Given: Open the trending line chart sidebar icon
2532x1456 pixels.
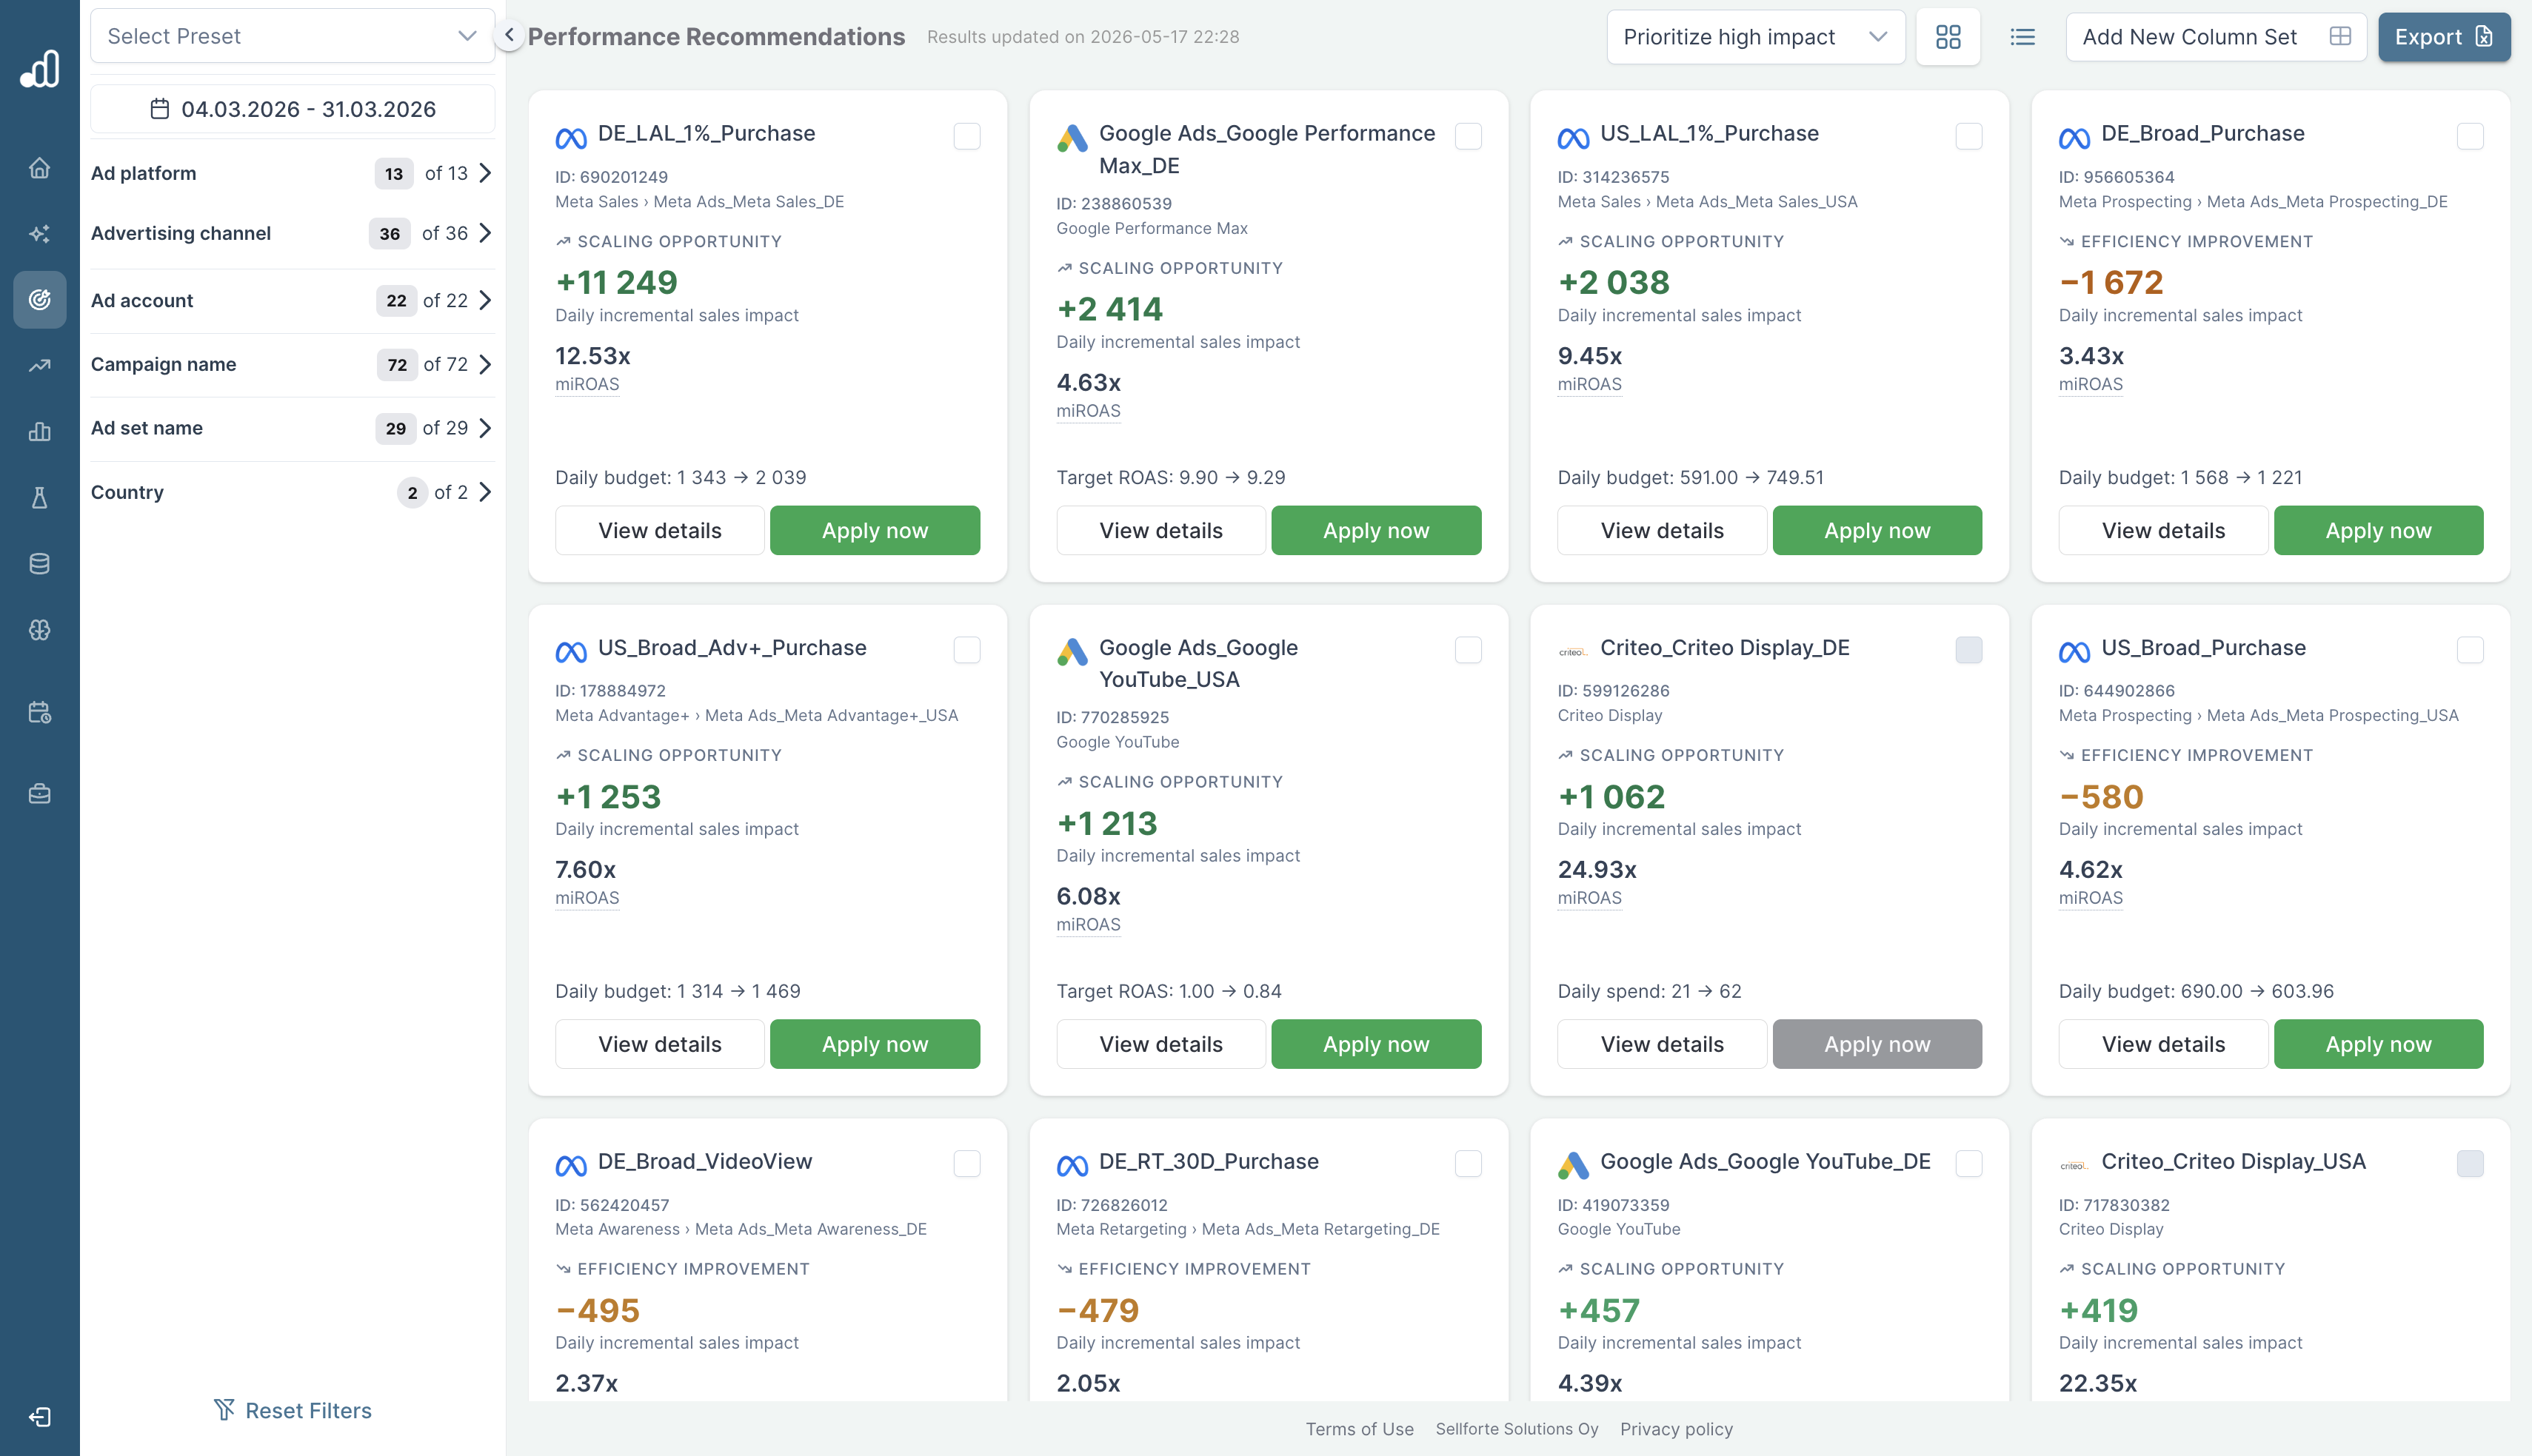Looking at the screenshot, I should [x=39, y=366].
